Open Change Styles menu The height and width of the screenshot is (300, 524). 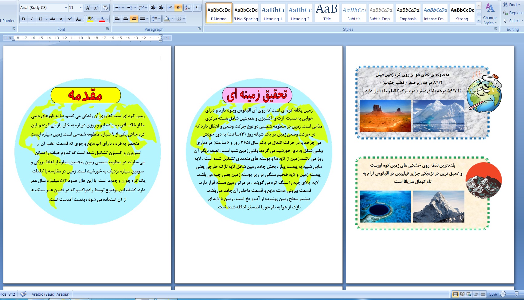[490, 14]
